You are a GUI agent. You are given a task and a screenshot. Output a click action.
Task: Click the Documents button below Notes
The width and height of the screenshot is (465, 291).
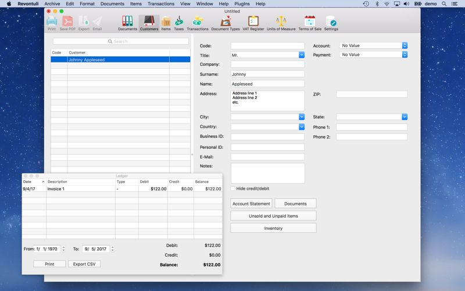point(295,204)
